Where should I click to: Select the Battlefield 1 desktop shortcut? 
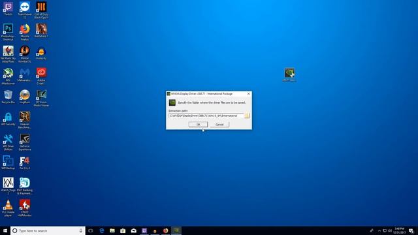click(x=41, y=31)
